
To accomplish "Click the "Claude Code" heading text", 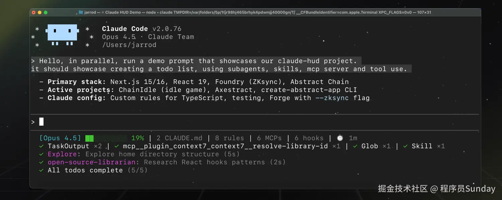I will pyautogui.click(x=125, y=29).
